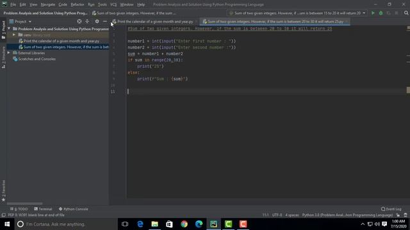Image resolution: width=410 pixels, height=230 pixels.
Task: Change the UTF-8 file encoding in status bar
Action: [x=277, y=215]
